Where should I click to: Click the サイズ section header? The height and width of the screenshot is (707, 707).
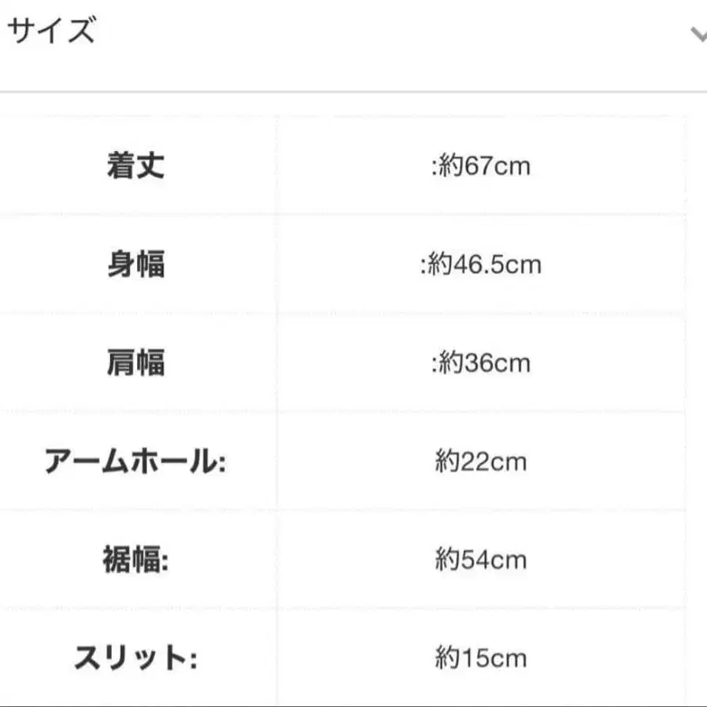[51, 33]
